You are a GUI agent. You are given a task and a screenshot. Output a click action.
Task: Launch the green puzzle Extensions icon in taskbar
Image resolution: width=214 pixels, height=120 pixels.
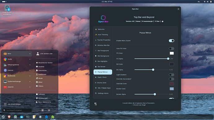(53, 117)
